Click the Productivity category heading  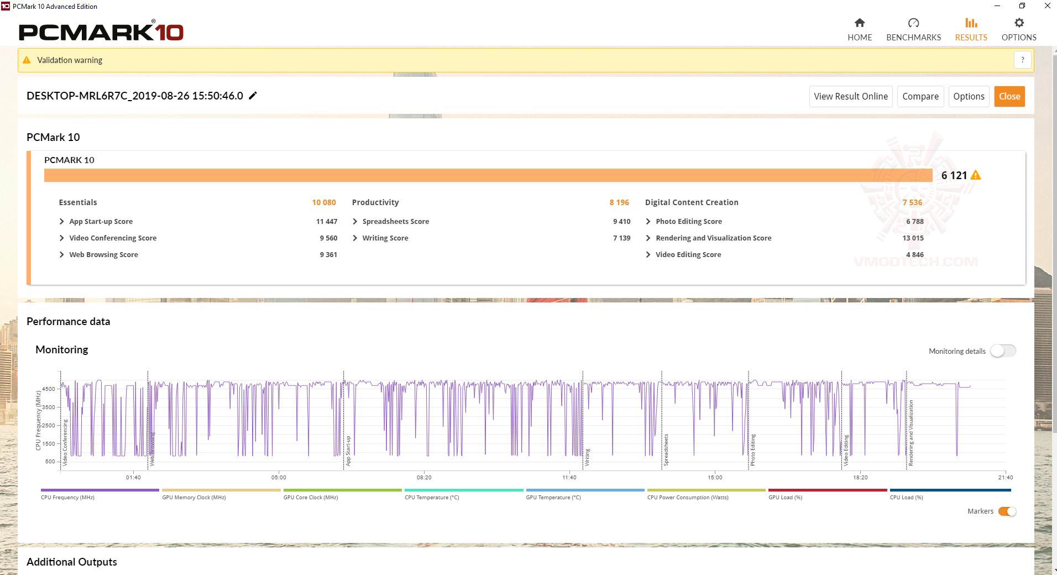375,202
